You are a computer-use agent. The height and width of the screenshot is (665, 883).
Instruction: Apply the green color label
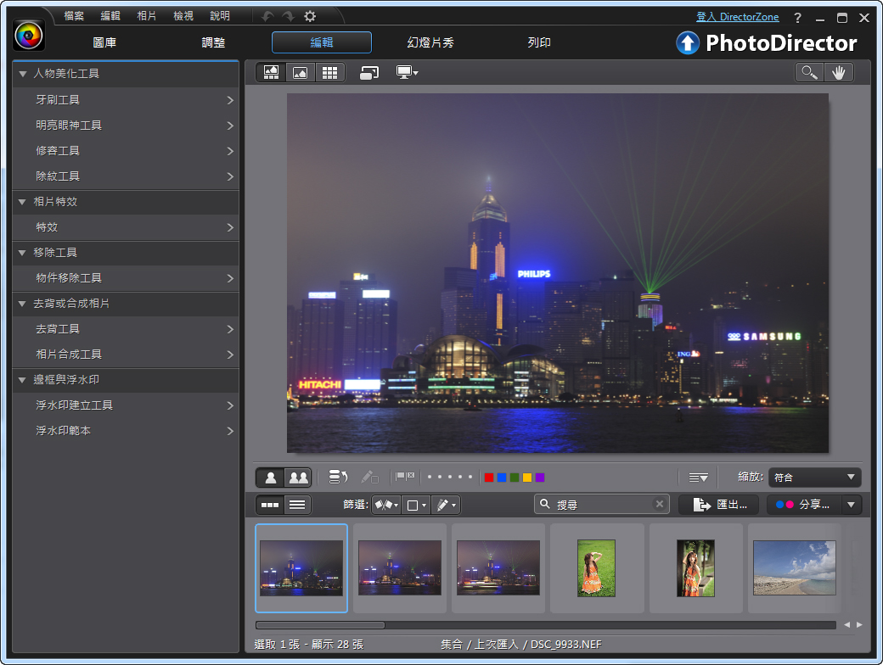(515, 478)
